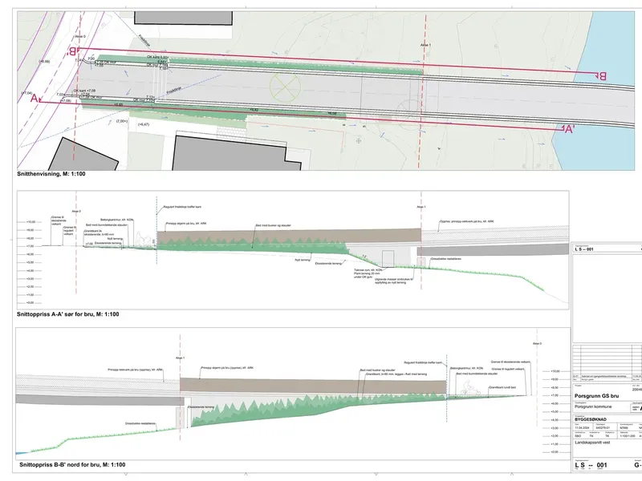This screenshot has width=642, height=481.
Task: Click the target symbol below the plan path
Action: (x=359, y=141)
